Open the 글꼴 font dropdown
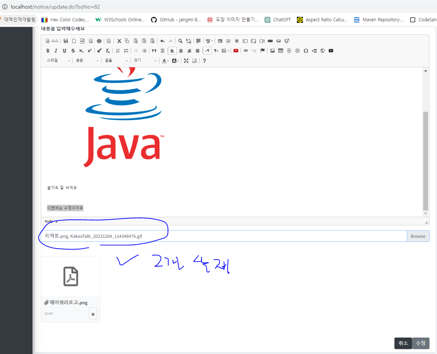Screen dimensions: 437x354 tap(116, 61)
